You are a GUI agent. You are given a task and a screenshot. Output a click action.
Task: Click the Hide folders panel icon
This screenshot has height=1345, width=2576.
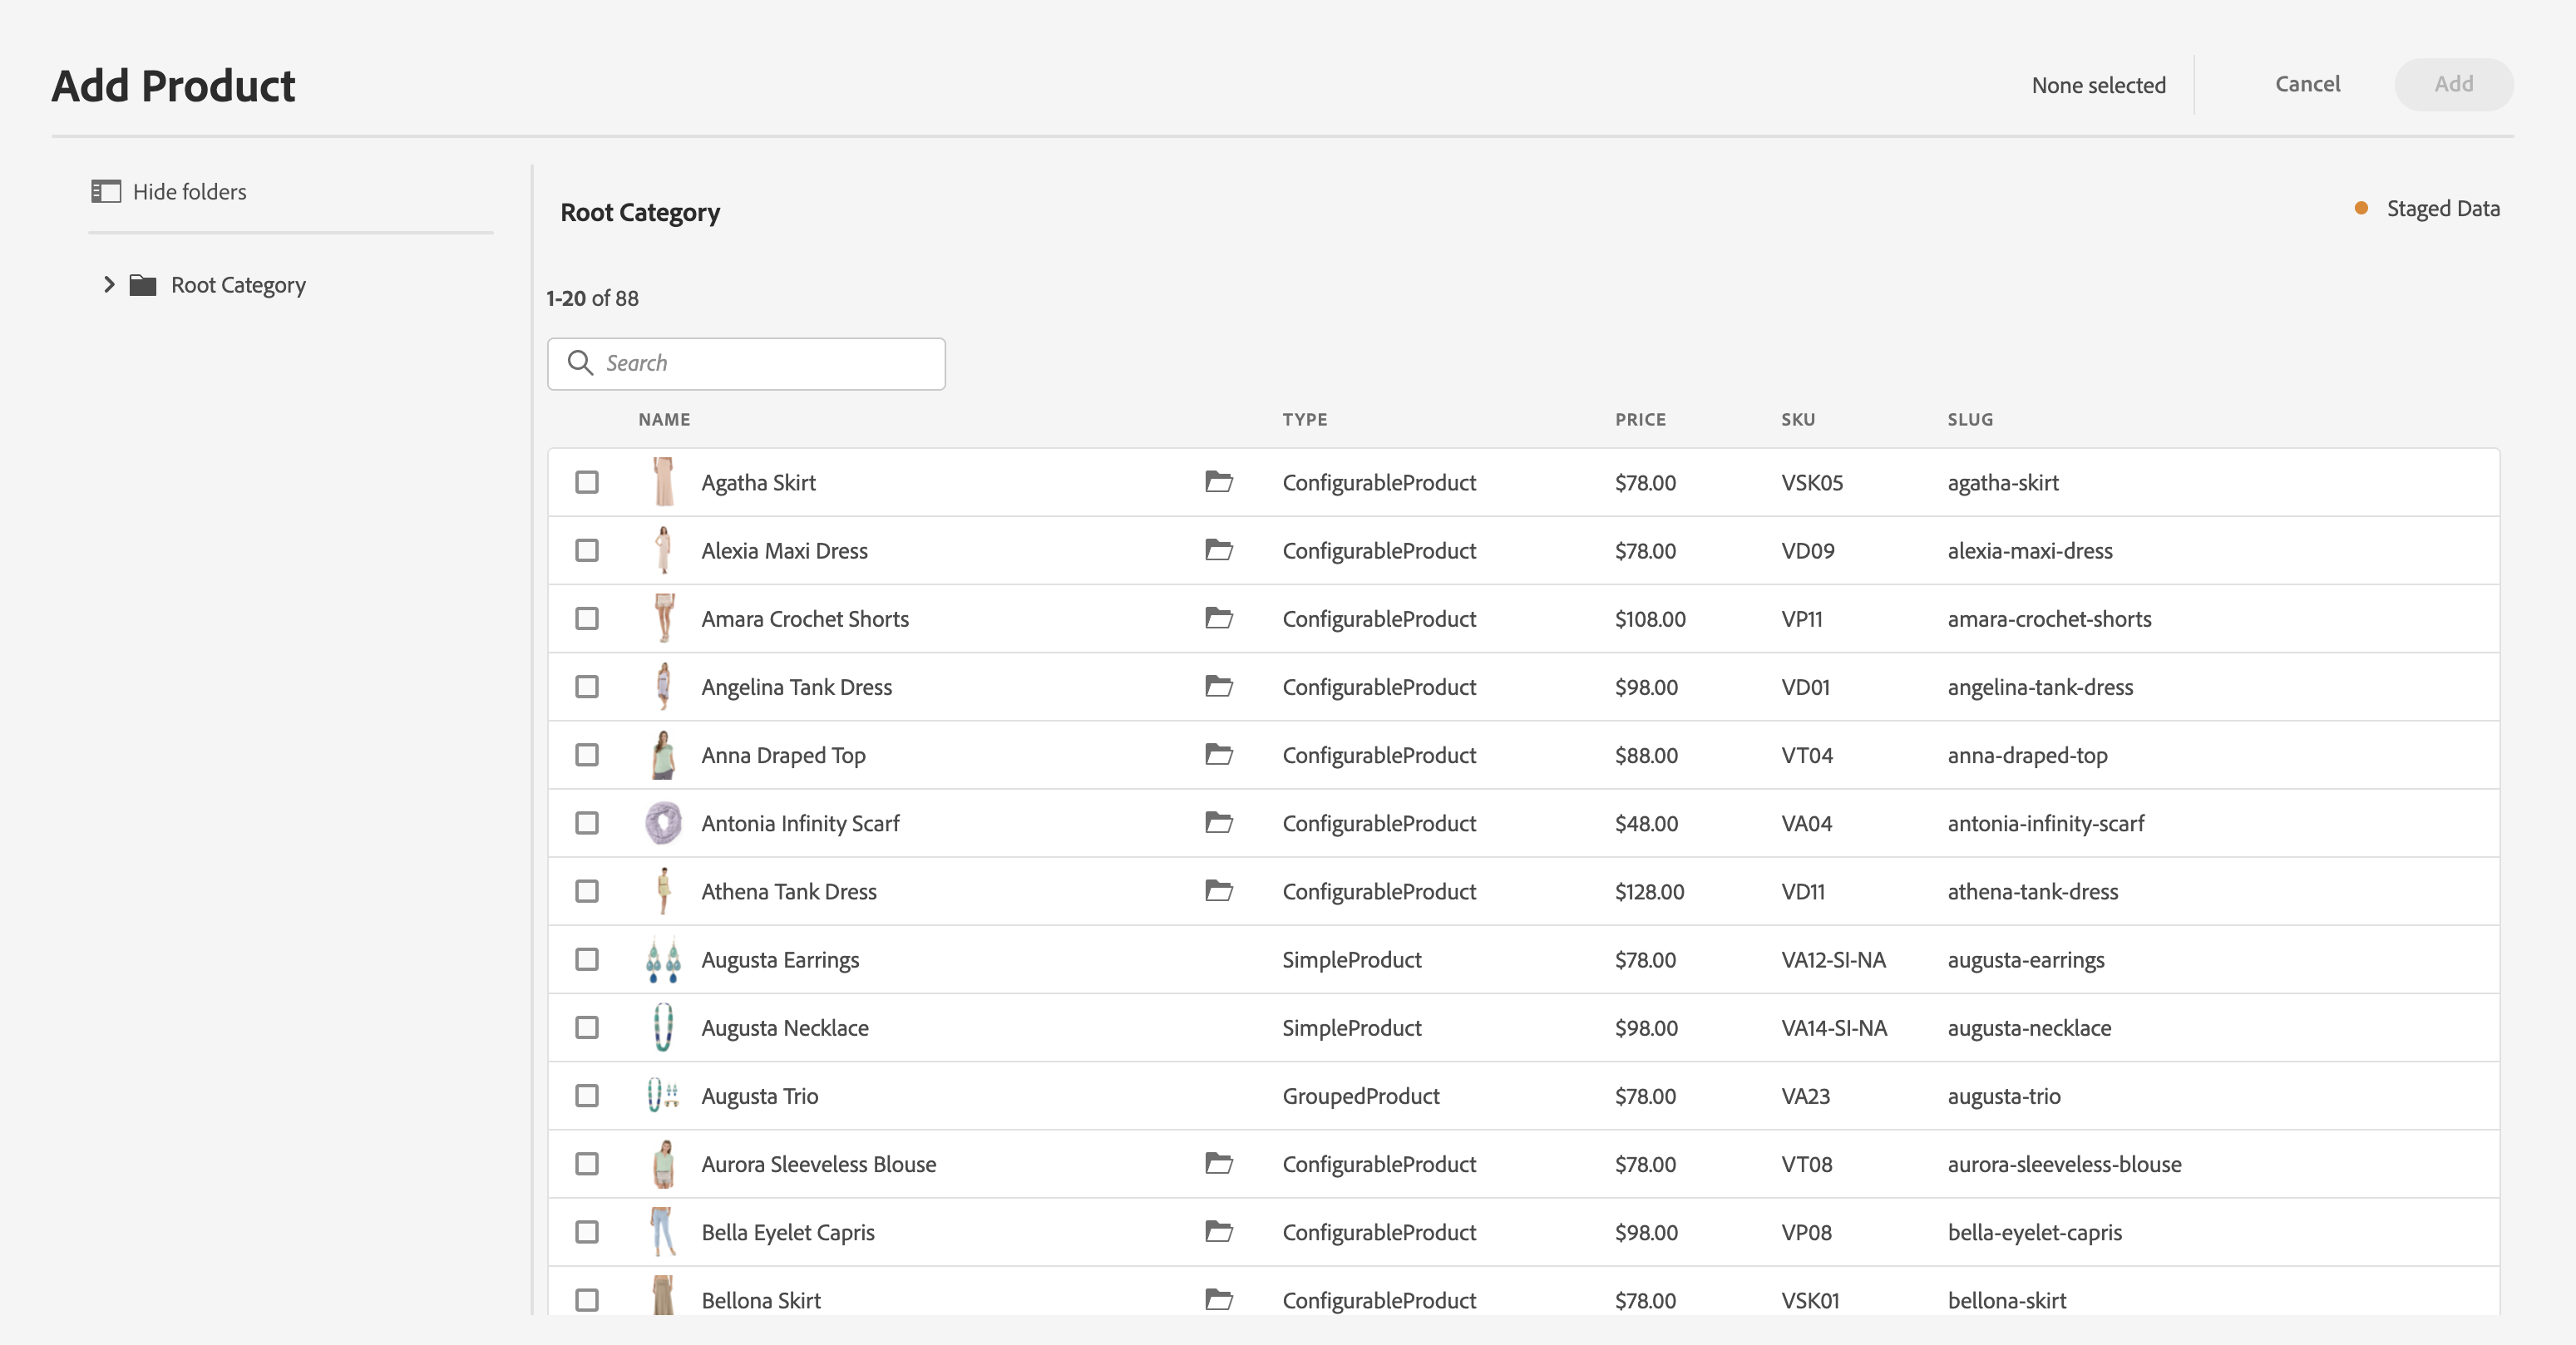click(106, 191)
